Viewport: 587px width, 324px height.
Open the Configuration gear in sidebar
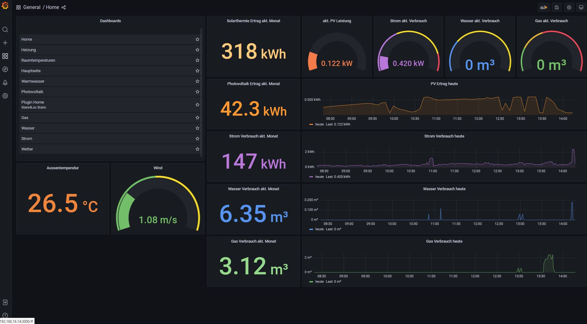tap(5, 96)
